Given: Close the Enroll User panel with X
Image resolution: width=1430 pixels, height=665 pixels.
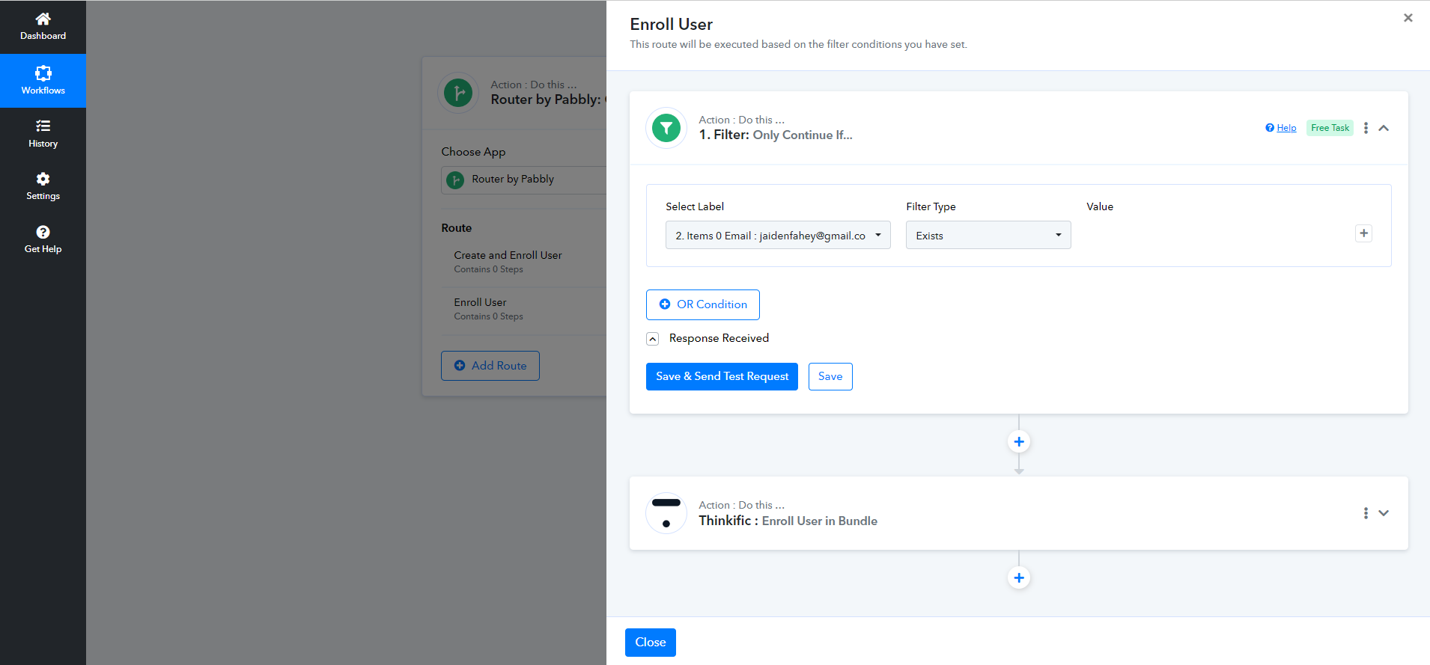Looking at the screenshot, I should pyautogui.click(x=1408, y=18).
